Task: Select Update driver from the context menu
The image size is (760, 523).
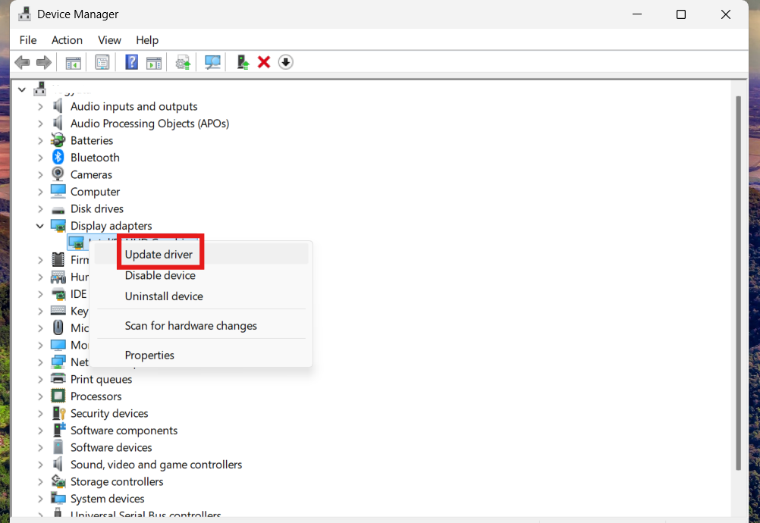Action: tap(159, 251)
